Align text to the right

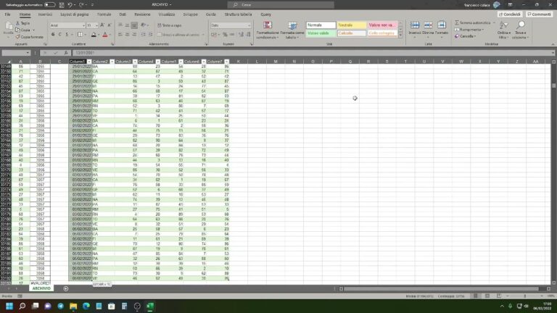tap(134, 35)
